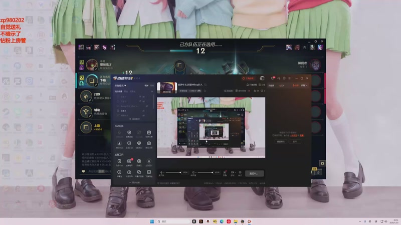Click the Windows taskbar search box
Viewport: 401px width, 225px height.
tap(173, 221)
